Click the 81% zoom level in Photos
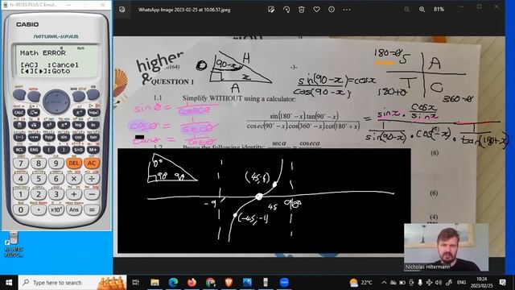The height and width of the screenshot is (290, 515). coord(439,10)
